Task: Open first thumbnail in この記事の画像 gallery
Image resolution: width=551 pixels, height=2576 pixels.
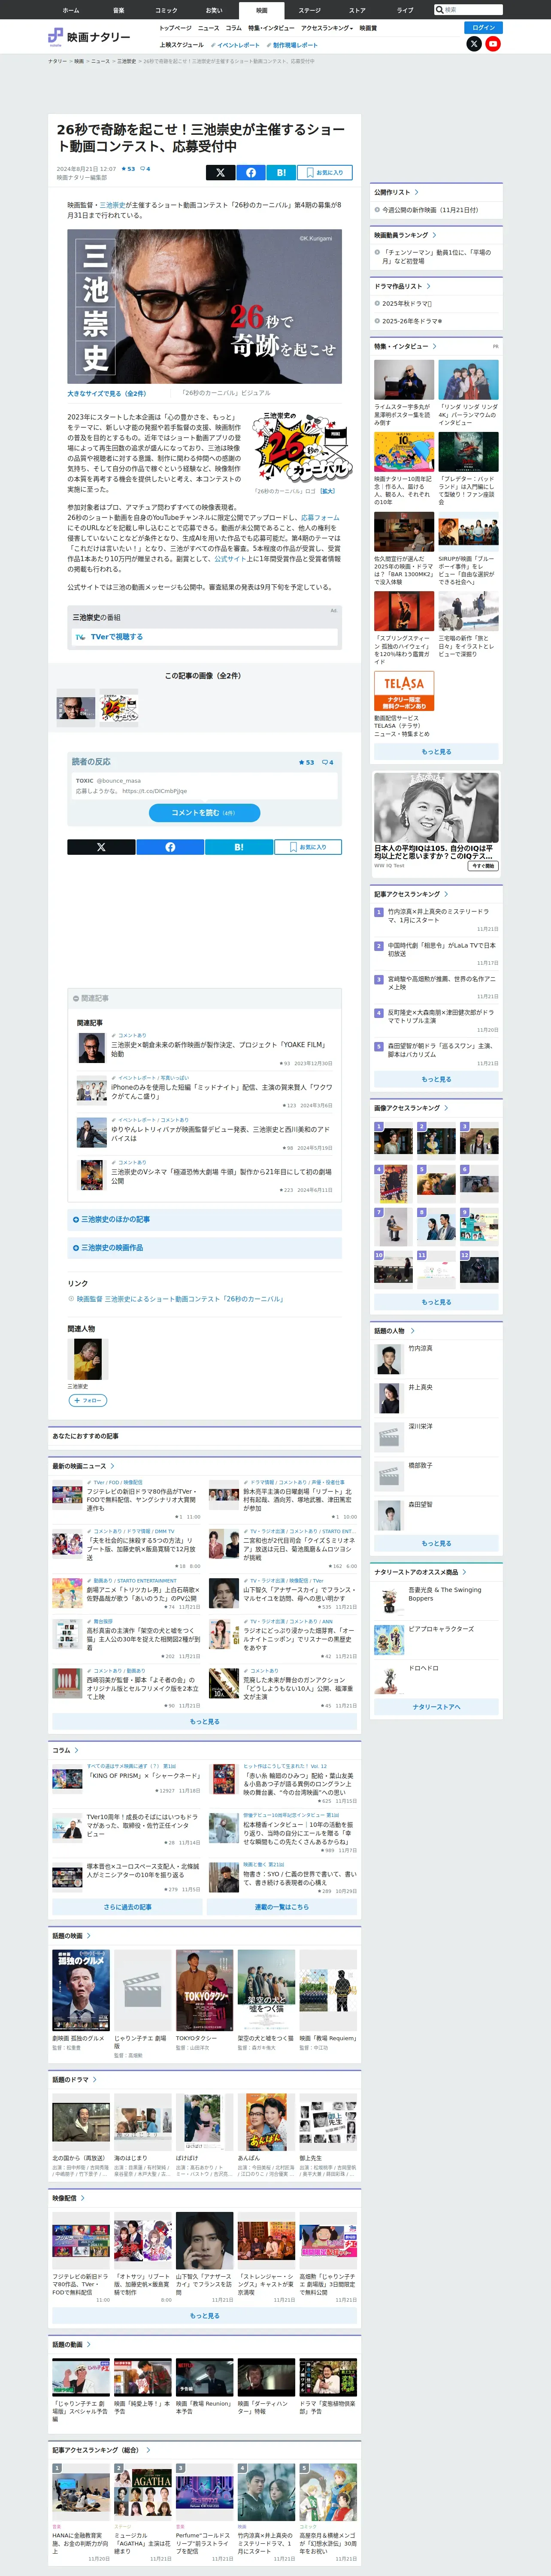Action: [76, 707]
